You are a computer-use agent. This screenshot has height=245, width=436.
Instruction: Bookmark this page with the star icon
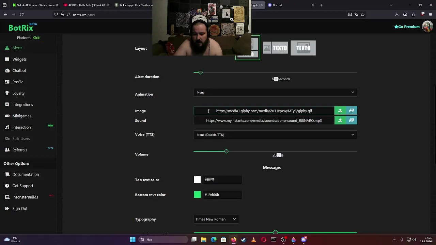coord(362,15)
